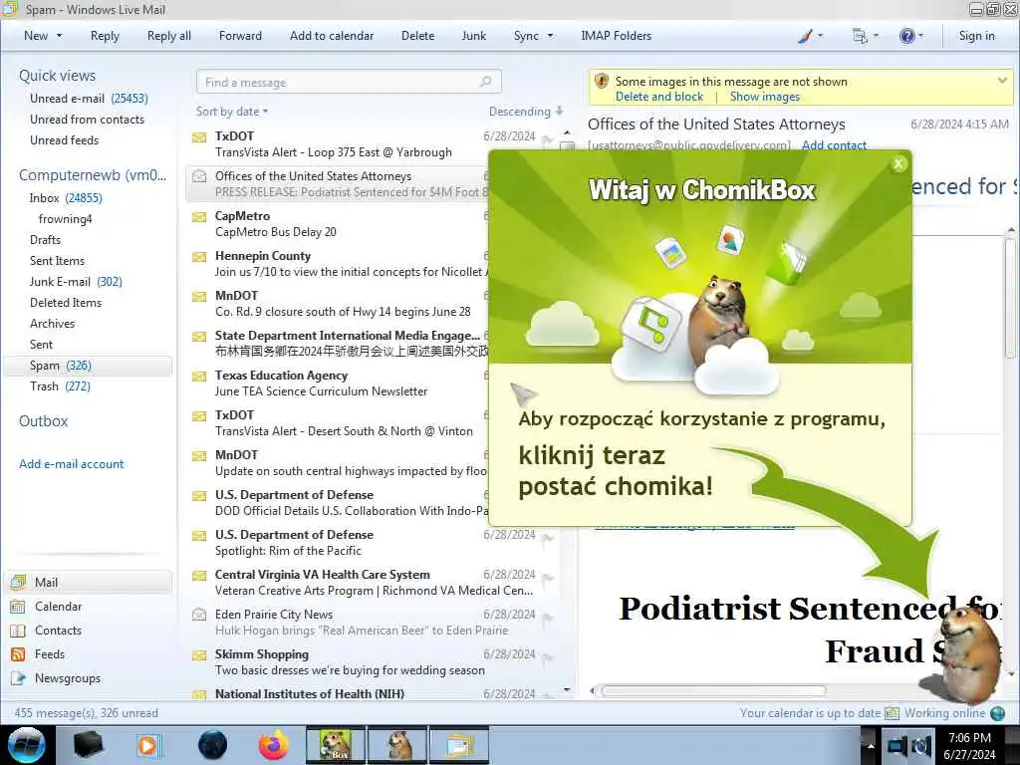Close the ChomikBox welcome popup
The width and height of the screenshot is (1020, 765).
coord(898,164)
